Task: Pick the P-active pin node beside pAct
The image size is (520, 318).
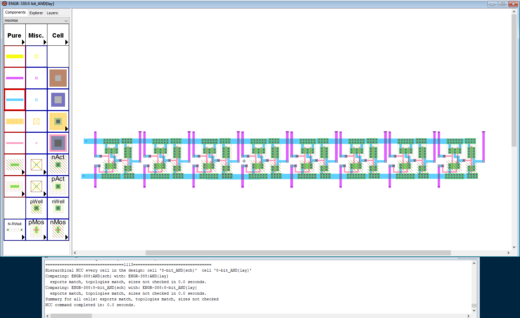Action: pos(36,186)
